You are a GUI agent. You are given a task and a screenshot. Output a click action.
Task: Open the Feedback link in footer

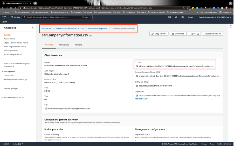pyautogui.click(x=6, y=144)
